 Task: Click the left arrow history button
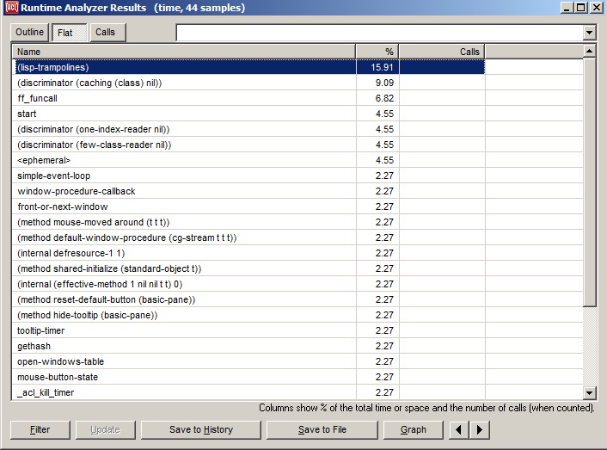click(461, 429)
